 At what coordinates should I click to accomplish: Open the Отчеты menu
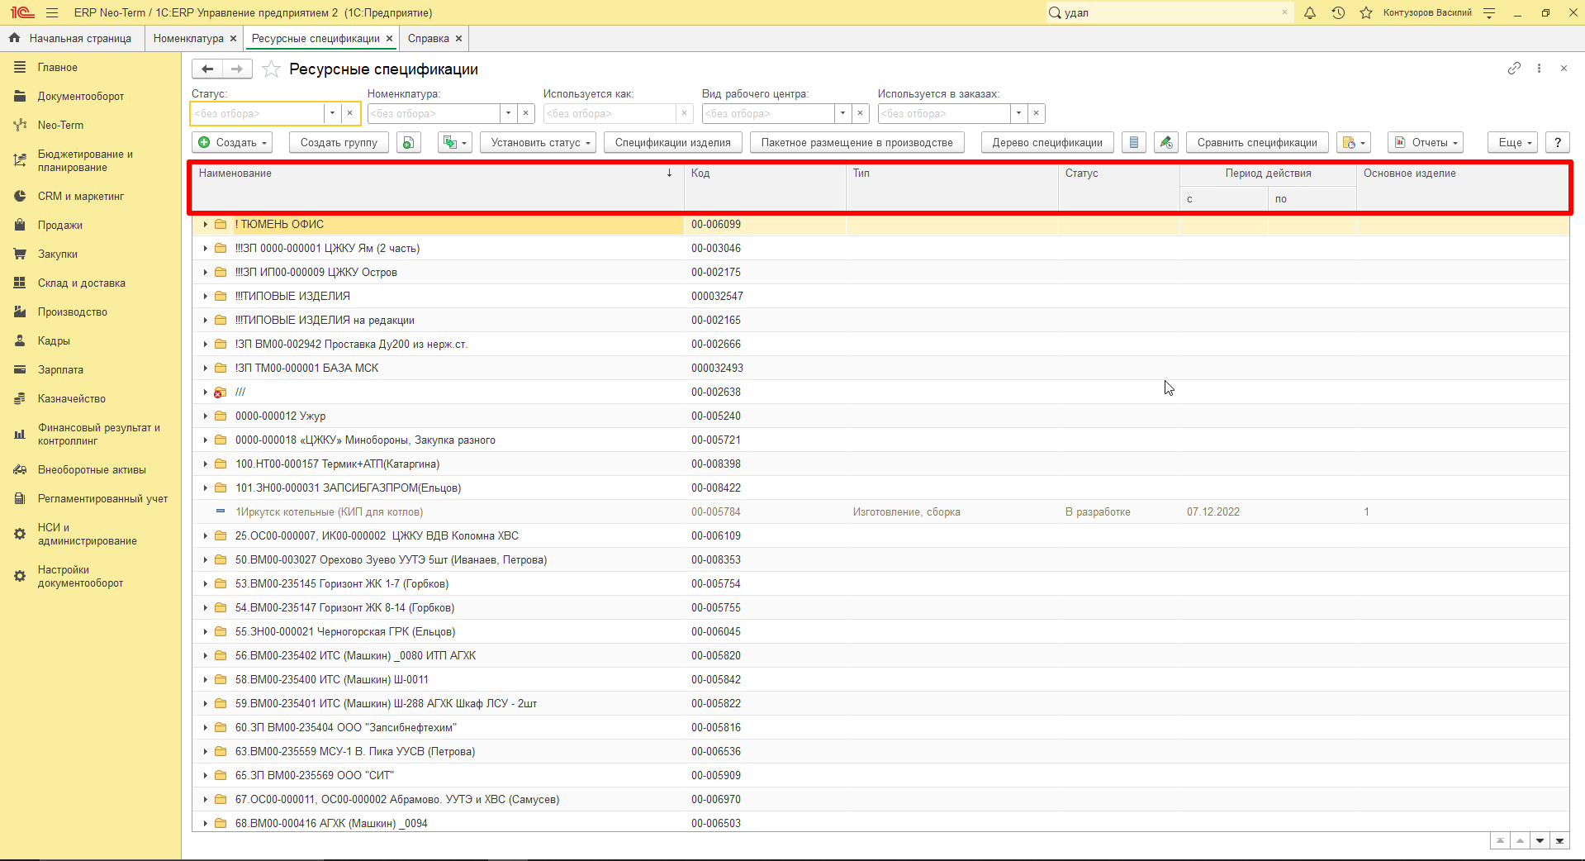pos(1426,142)
